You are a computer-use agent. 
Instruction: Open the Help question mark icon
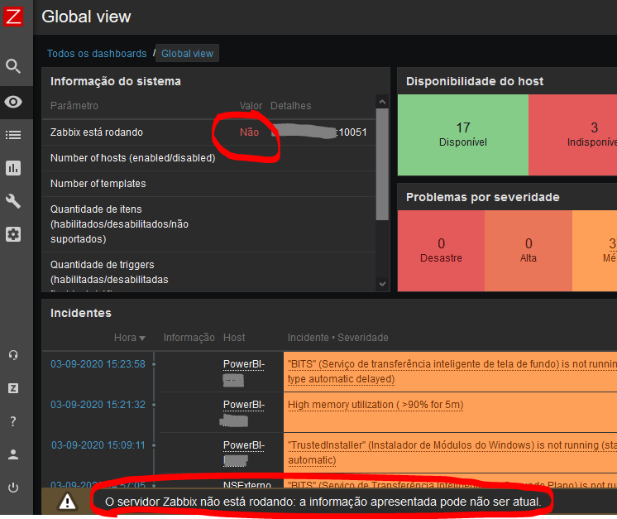pos(13,421)
